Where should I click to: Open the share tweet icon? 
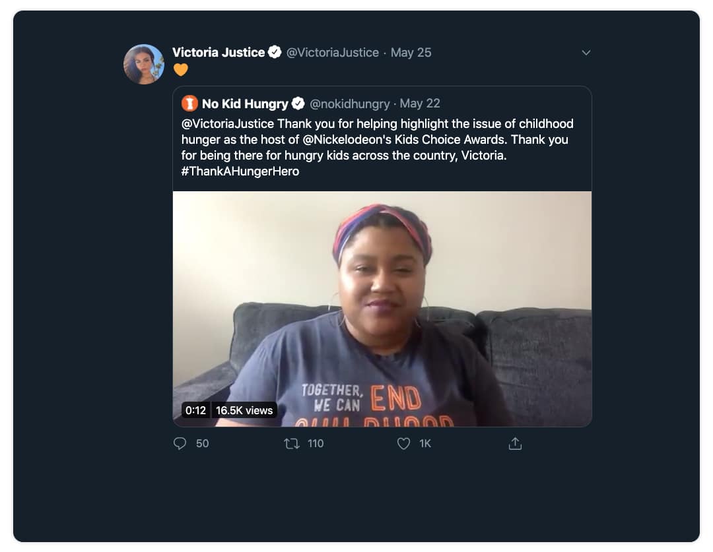click(515, 443)
